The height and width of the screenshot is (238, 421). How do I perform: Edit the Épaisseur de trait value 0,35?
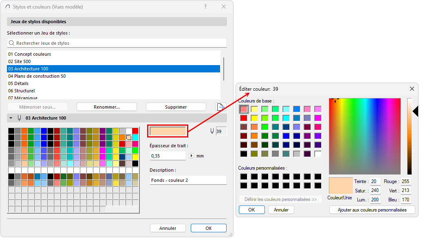[x=167, y=155]
